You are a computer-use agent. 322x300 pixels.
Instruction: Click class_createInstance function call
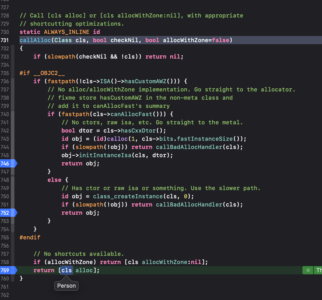pos(128,196)
